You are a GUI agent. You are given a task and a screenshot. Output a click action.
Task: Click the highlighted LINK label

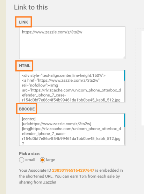[23, 22]
